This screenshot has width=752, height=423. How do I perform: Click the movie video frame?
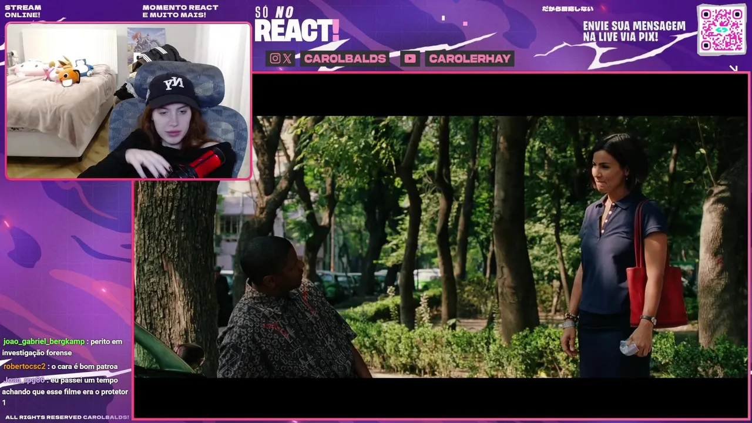click(441, 247)
